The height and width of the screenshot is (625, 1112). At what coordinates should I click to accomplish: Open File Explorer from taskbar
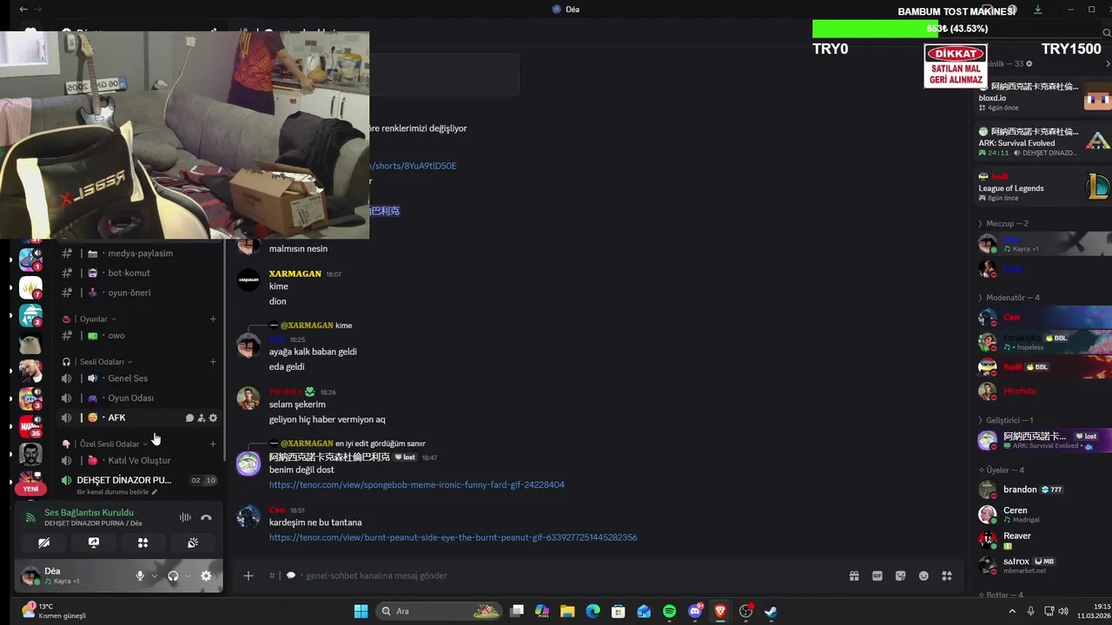(x=567, y=611)
